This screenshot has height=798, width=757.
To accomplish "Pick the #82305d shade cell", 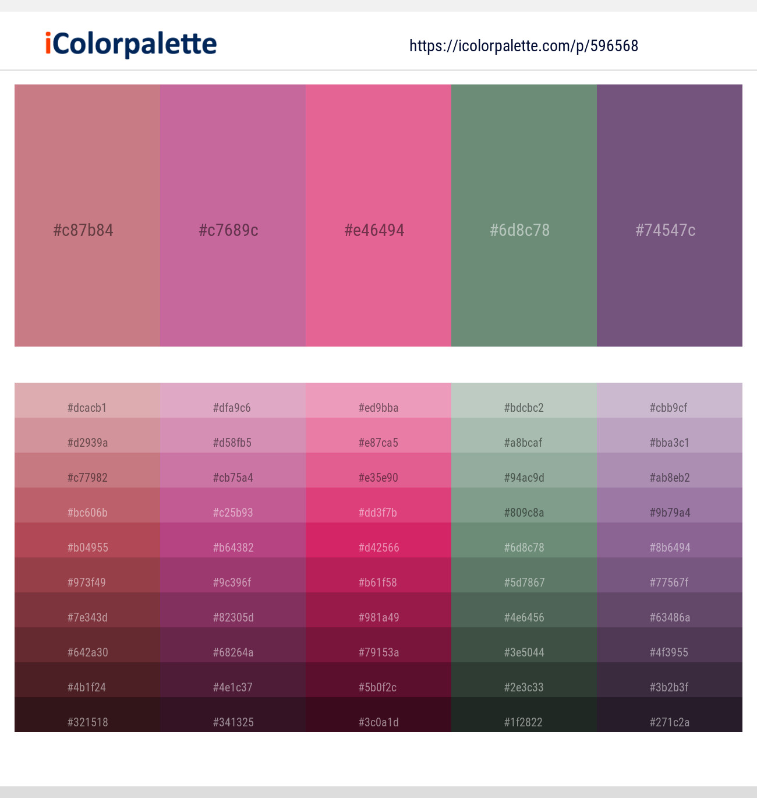I will [x=233, y=610].
